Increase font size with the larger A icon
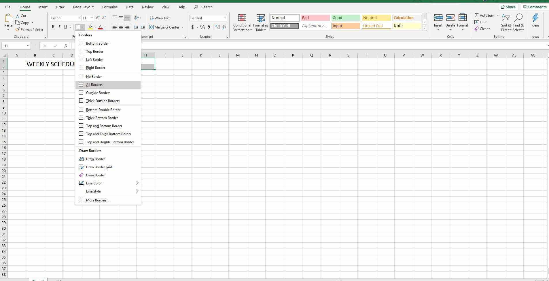The image size is (549, 281). point(98,18)
